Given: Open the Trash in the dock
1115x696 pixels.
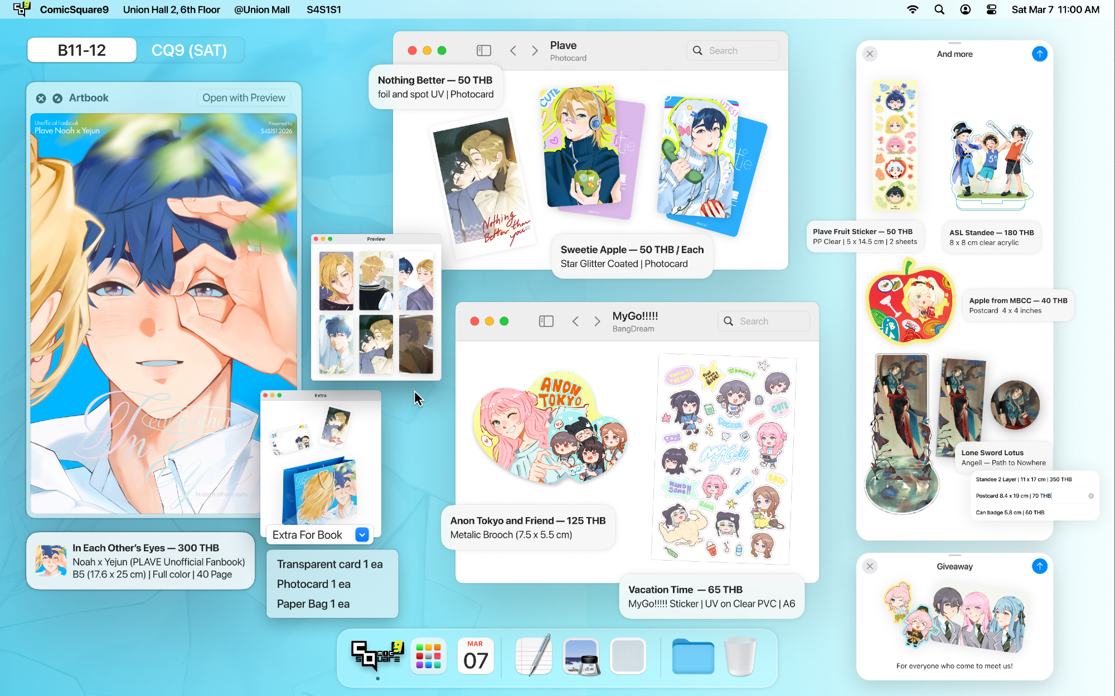Looking at the screenshot, I should [740, 656].
